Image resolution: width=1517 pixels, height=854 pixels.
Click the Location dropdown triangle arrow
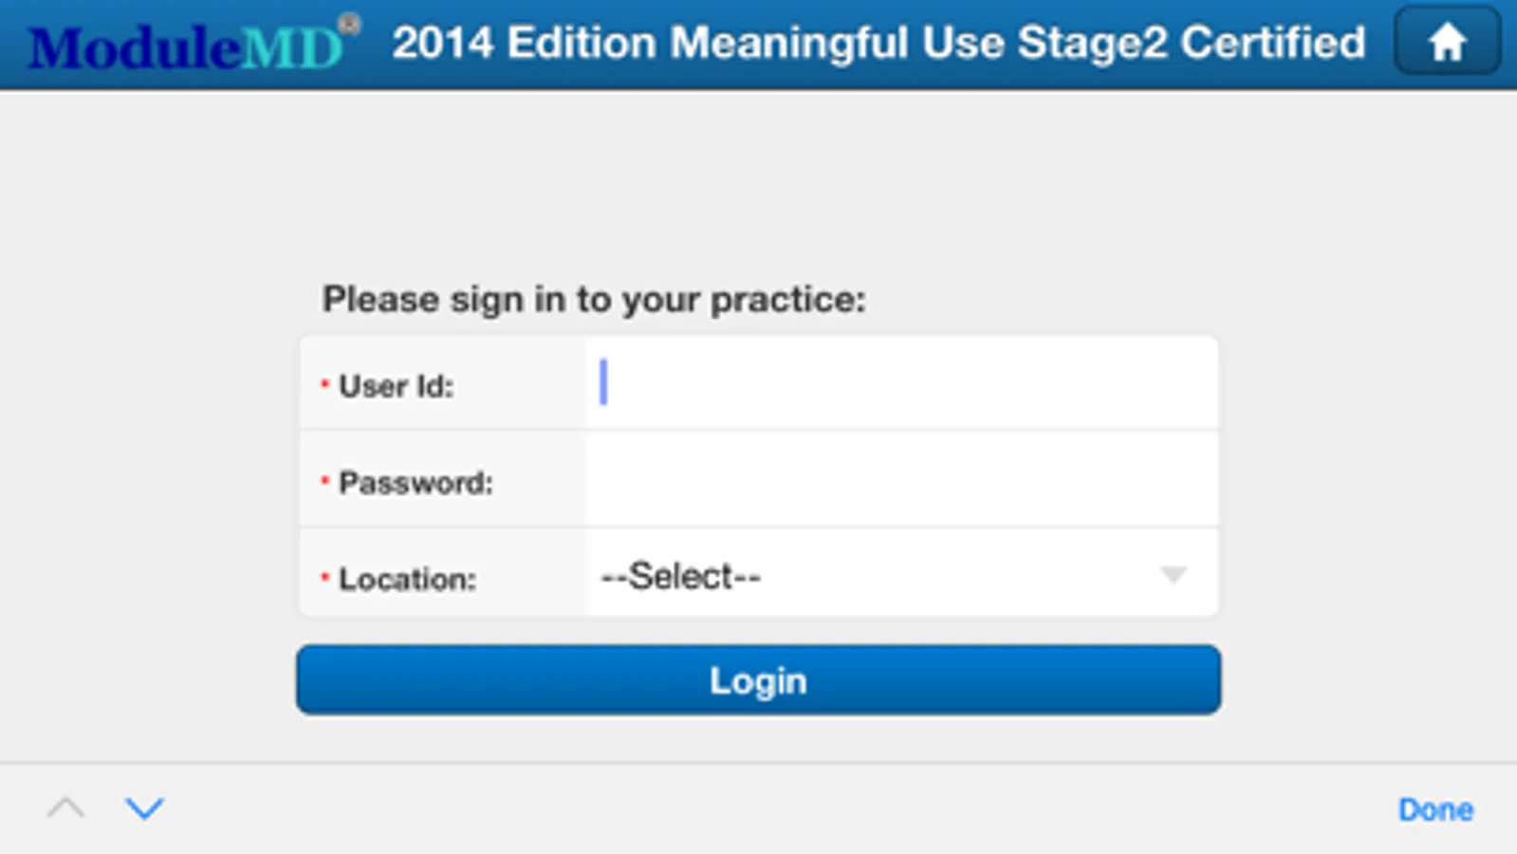[x=1174, y=575]
